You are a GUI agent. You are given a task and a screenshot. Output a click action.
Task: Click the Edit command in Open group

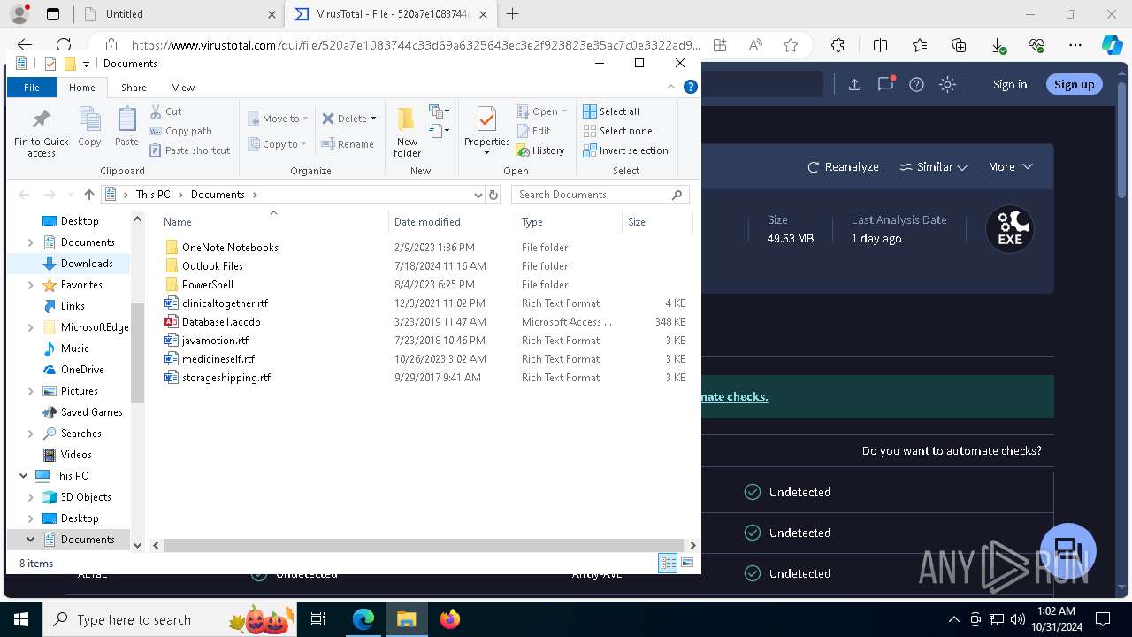pos(534,131)
